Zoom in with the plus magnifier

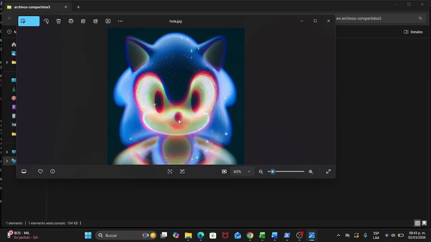pos(311,172)
